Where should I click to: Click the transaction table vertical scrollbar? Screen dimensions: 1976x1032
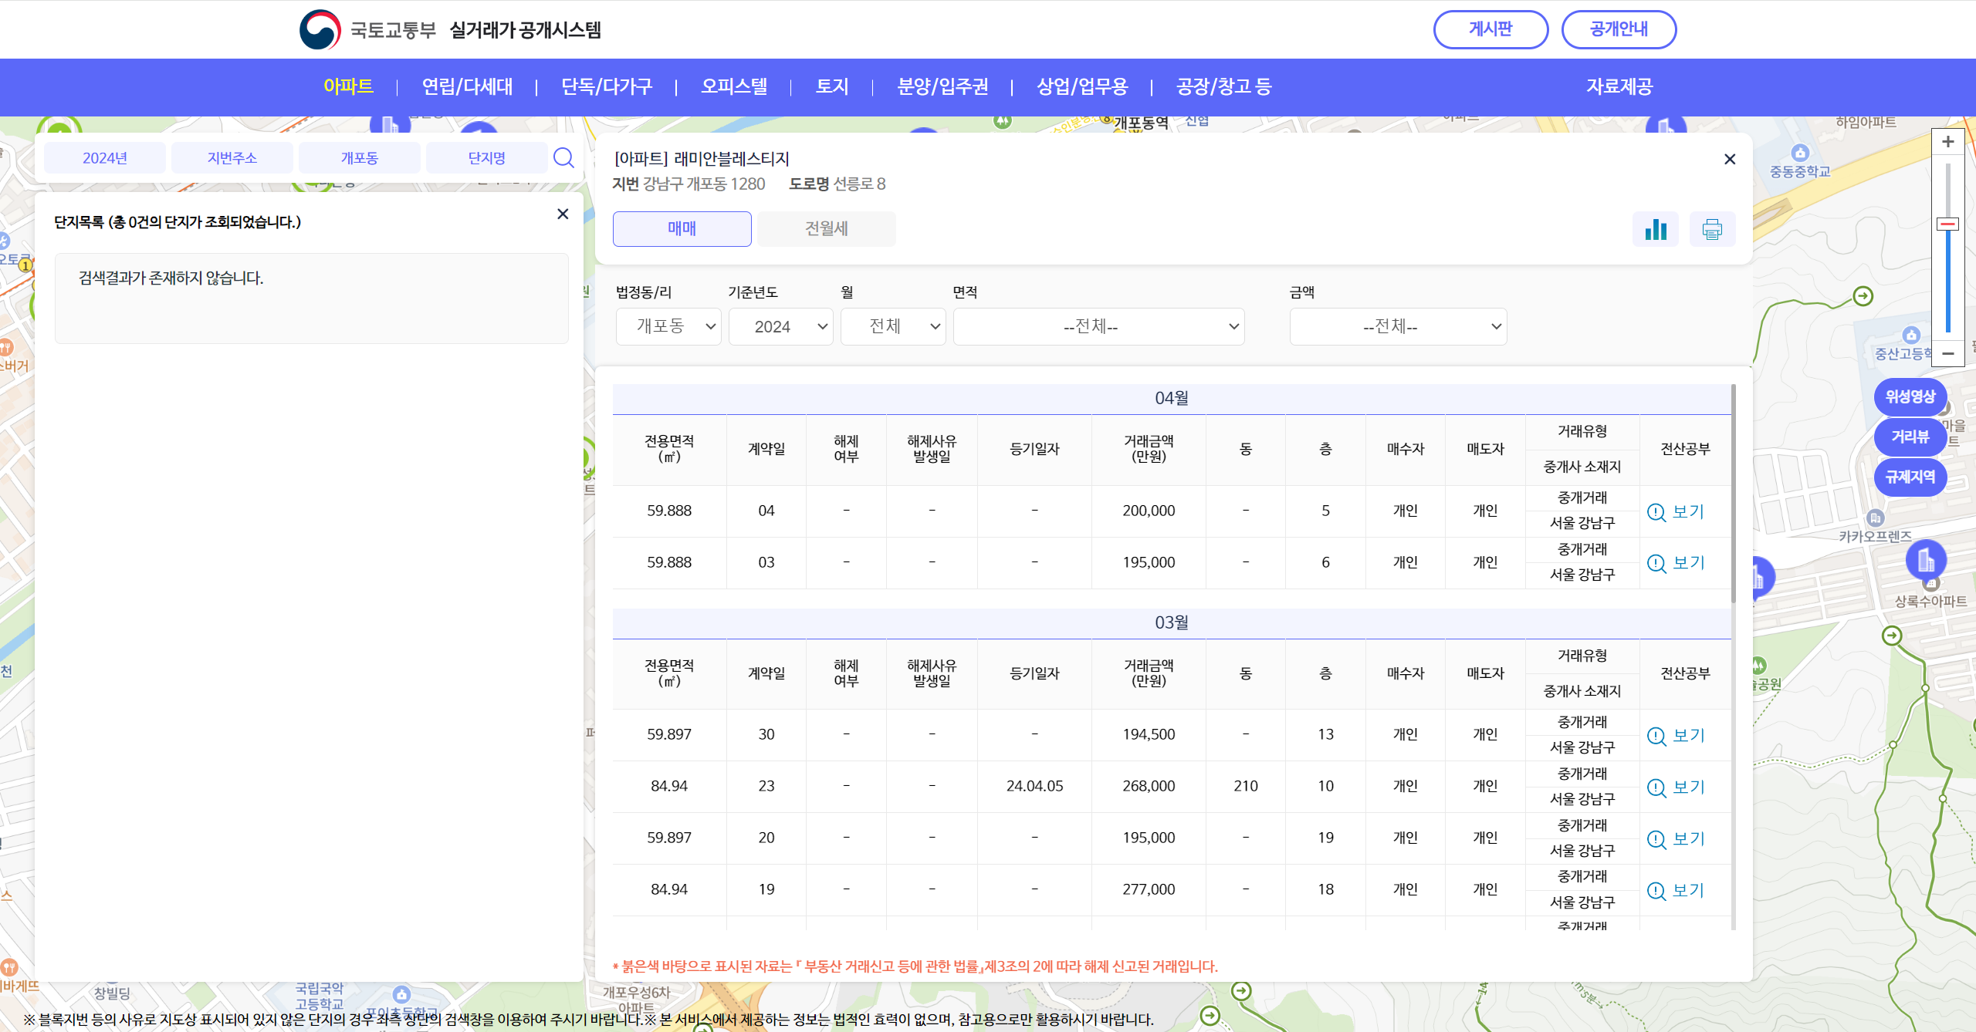tap(1733, 494)
